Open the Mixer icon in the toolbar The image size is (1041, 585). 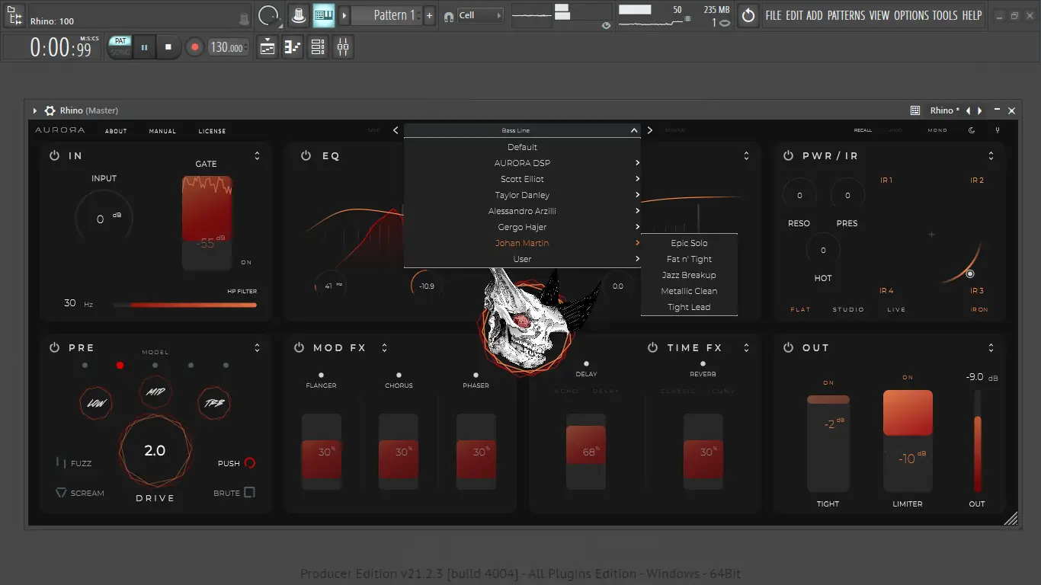(342, 46)
